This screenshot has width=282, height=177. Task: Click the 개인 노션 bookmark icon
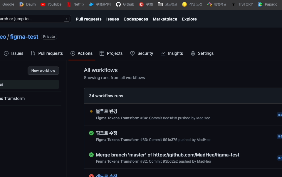(x=184, y=4)
